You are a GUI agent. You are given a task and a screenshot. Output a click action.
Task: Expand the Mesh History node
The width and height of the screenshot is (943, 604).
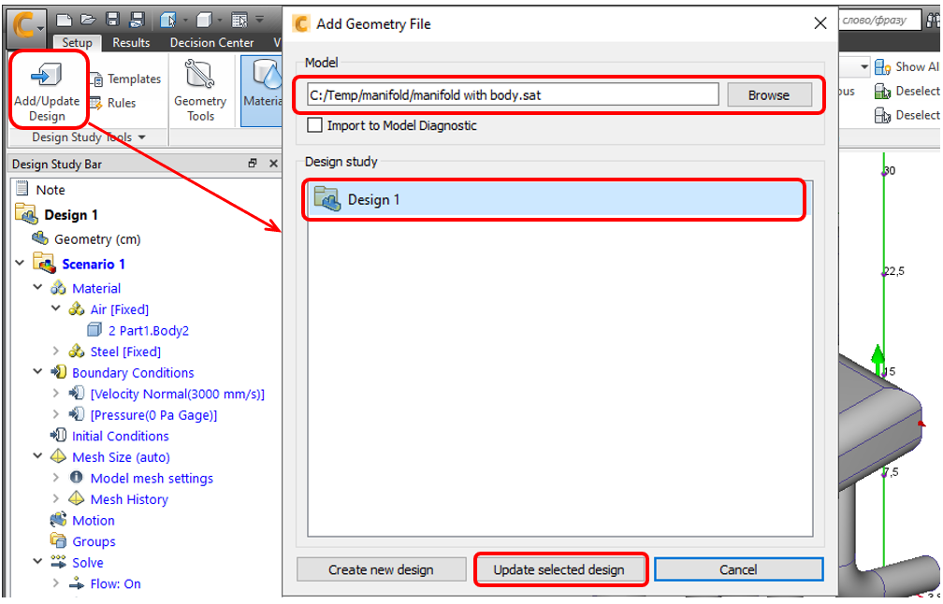pyautogui.click(x=56, y=498)
